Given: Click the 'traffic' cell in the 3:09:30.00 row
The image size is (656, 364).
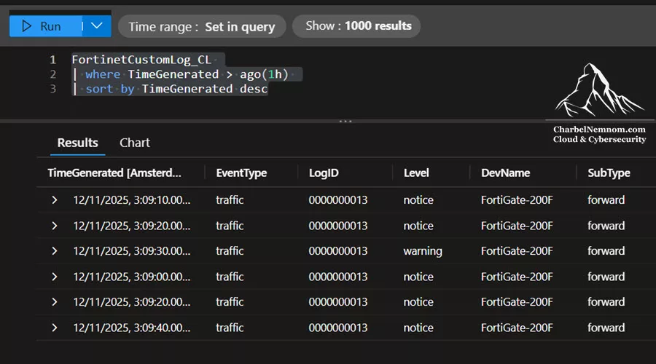Looking at the screenshot, I should [x=230, y=251].
